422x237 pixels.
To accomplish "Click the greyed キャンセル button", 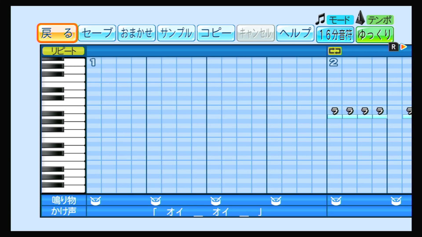I will (x=256, y=33).
